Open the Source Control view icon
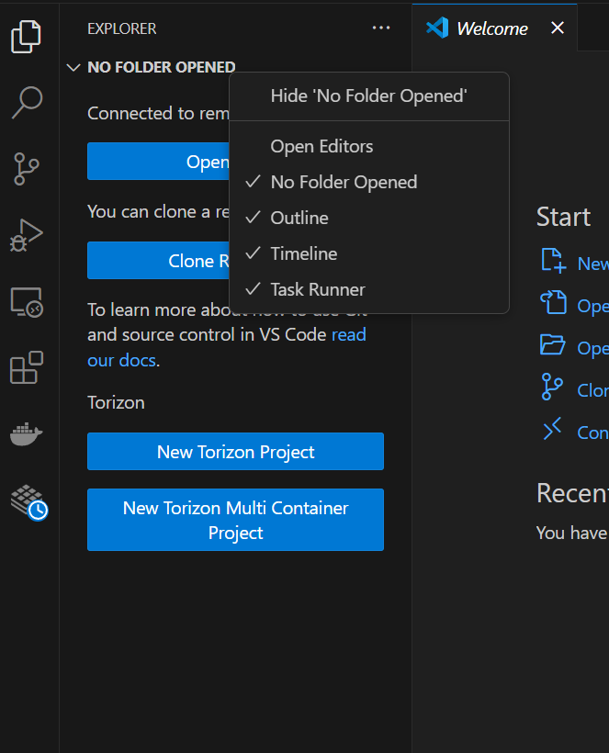This screenshot has height=753, width=609. [x=27, y=169]
